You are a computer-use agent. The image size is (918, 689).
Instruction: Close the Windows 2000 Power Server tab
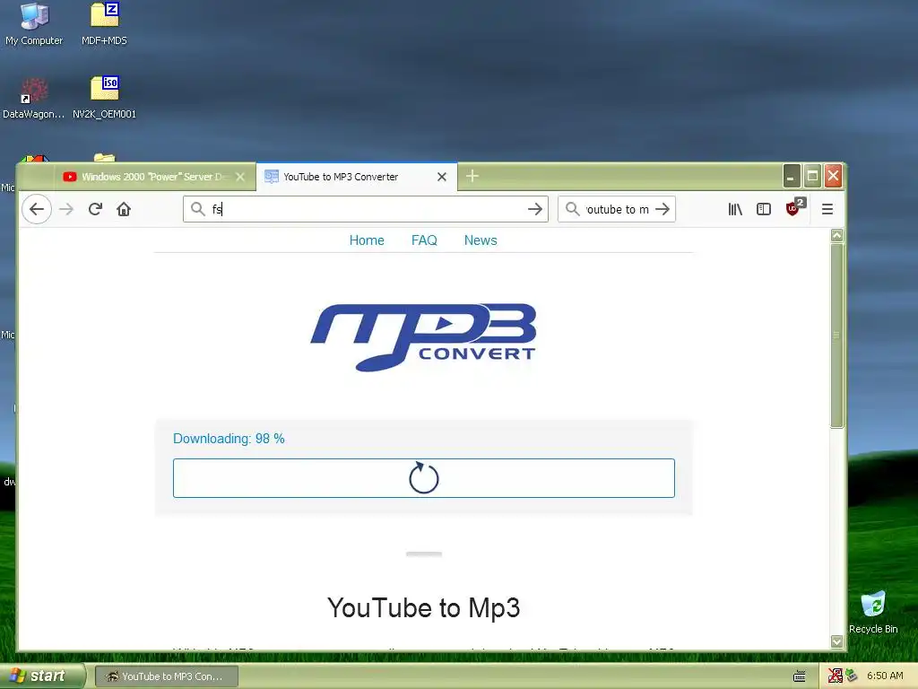click(x=240, y=177)
